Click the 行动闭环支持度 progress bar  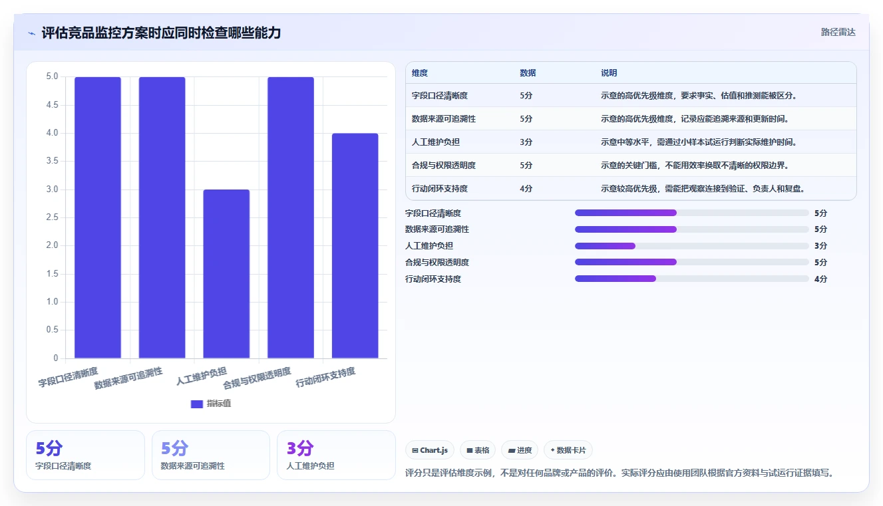[x=692, y=279]
